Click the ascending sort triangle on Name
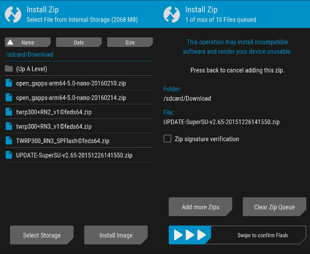The width and height of the screenshot is (310, 254). click(10, 42)
